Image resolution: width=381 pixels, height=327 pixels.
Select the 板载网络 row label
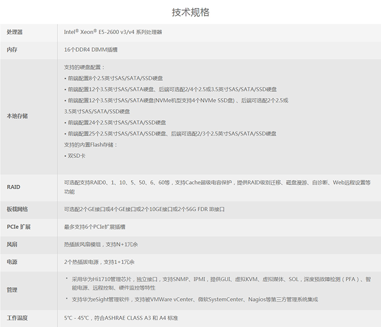[17, 209]
